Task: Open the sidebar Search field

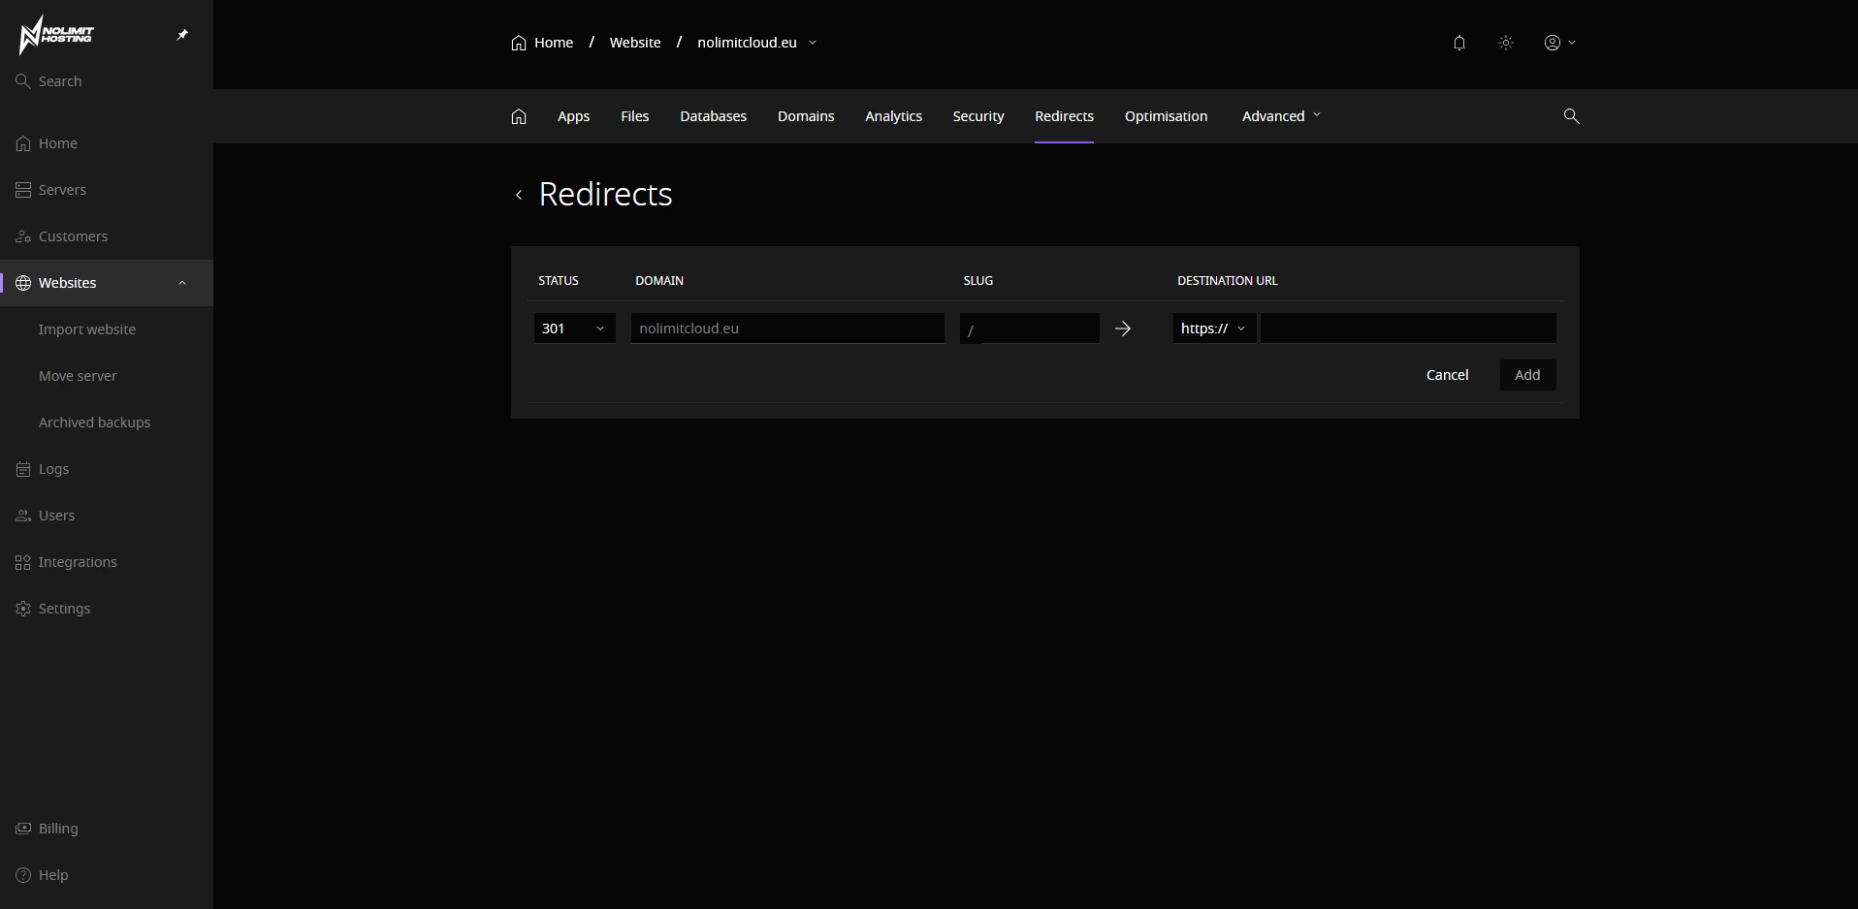Action: pyautogui.click(x=107, y=81)
